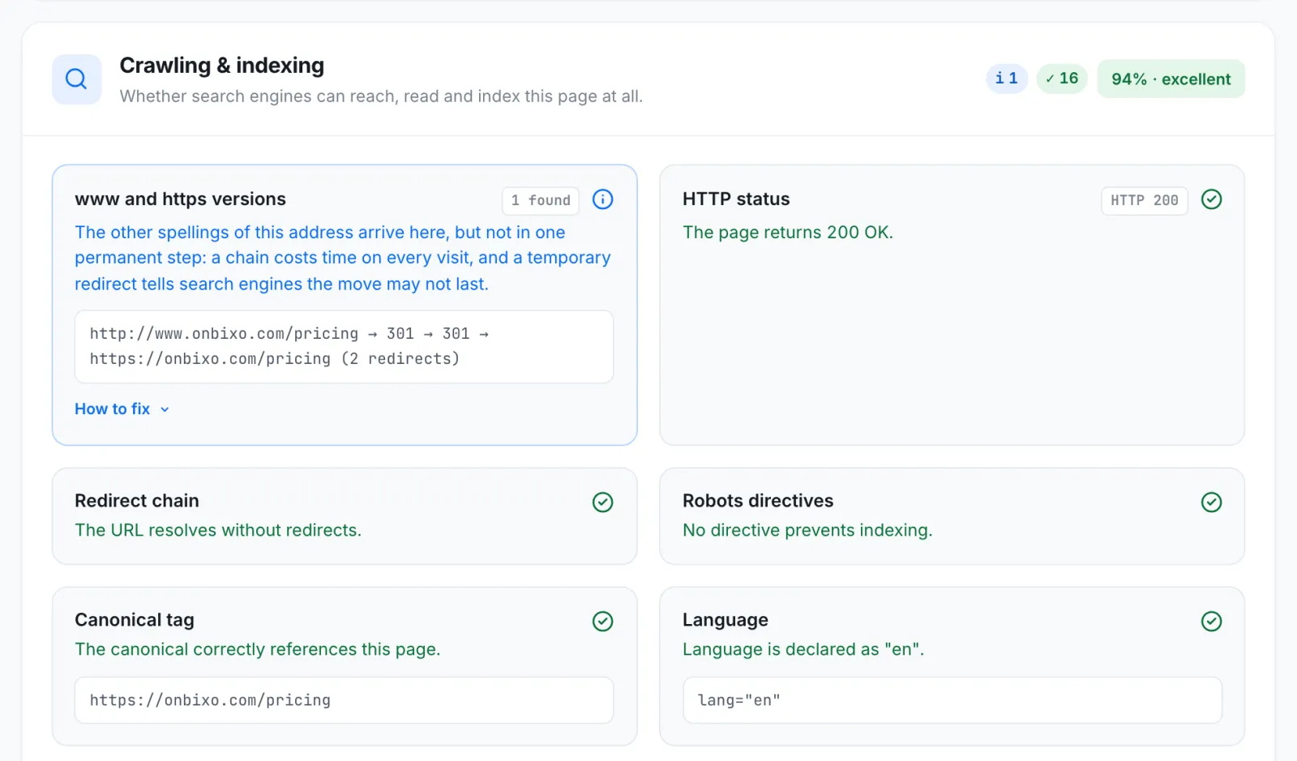Screen dimensions: 1297x761
Task: Click text 'The canonical correctly references this page.'
Action: click(258, 649)
